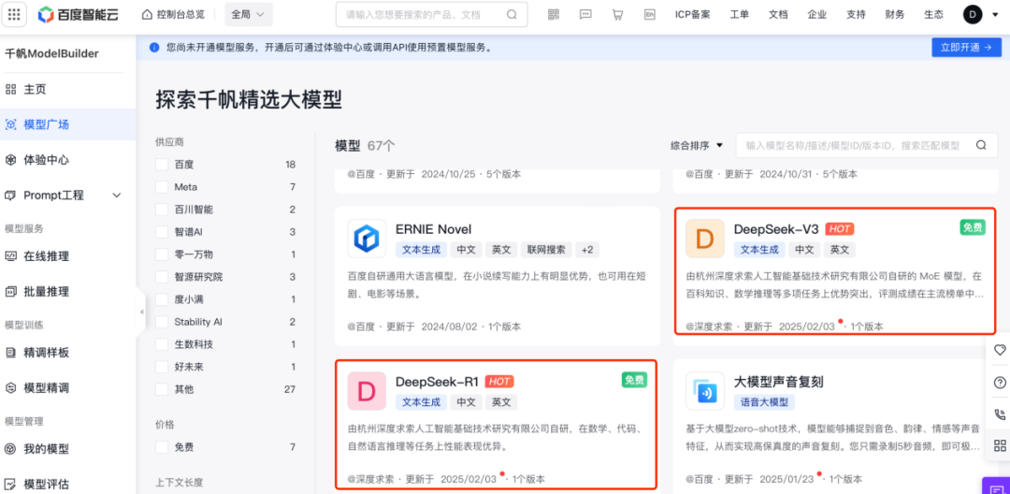Open the DeepSeek-V3 model title link

pyautogui.click(x=775, y=229)
